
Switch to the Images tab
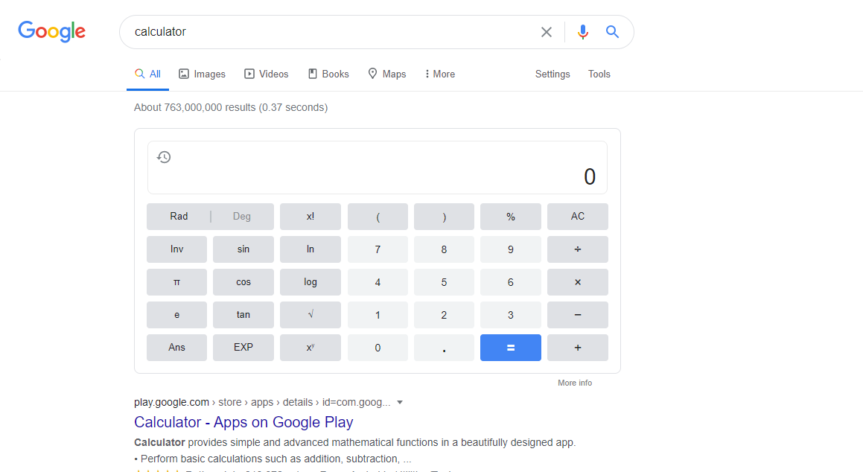tap(202, 74)
